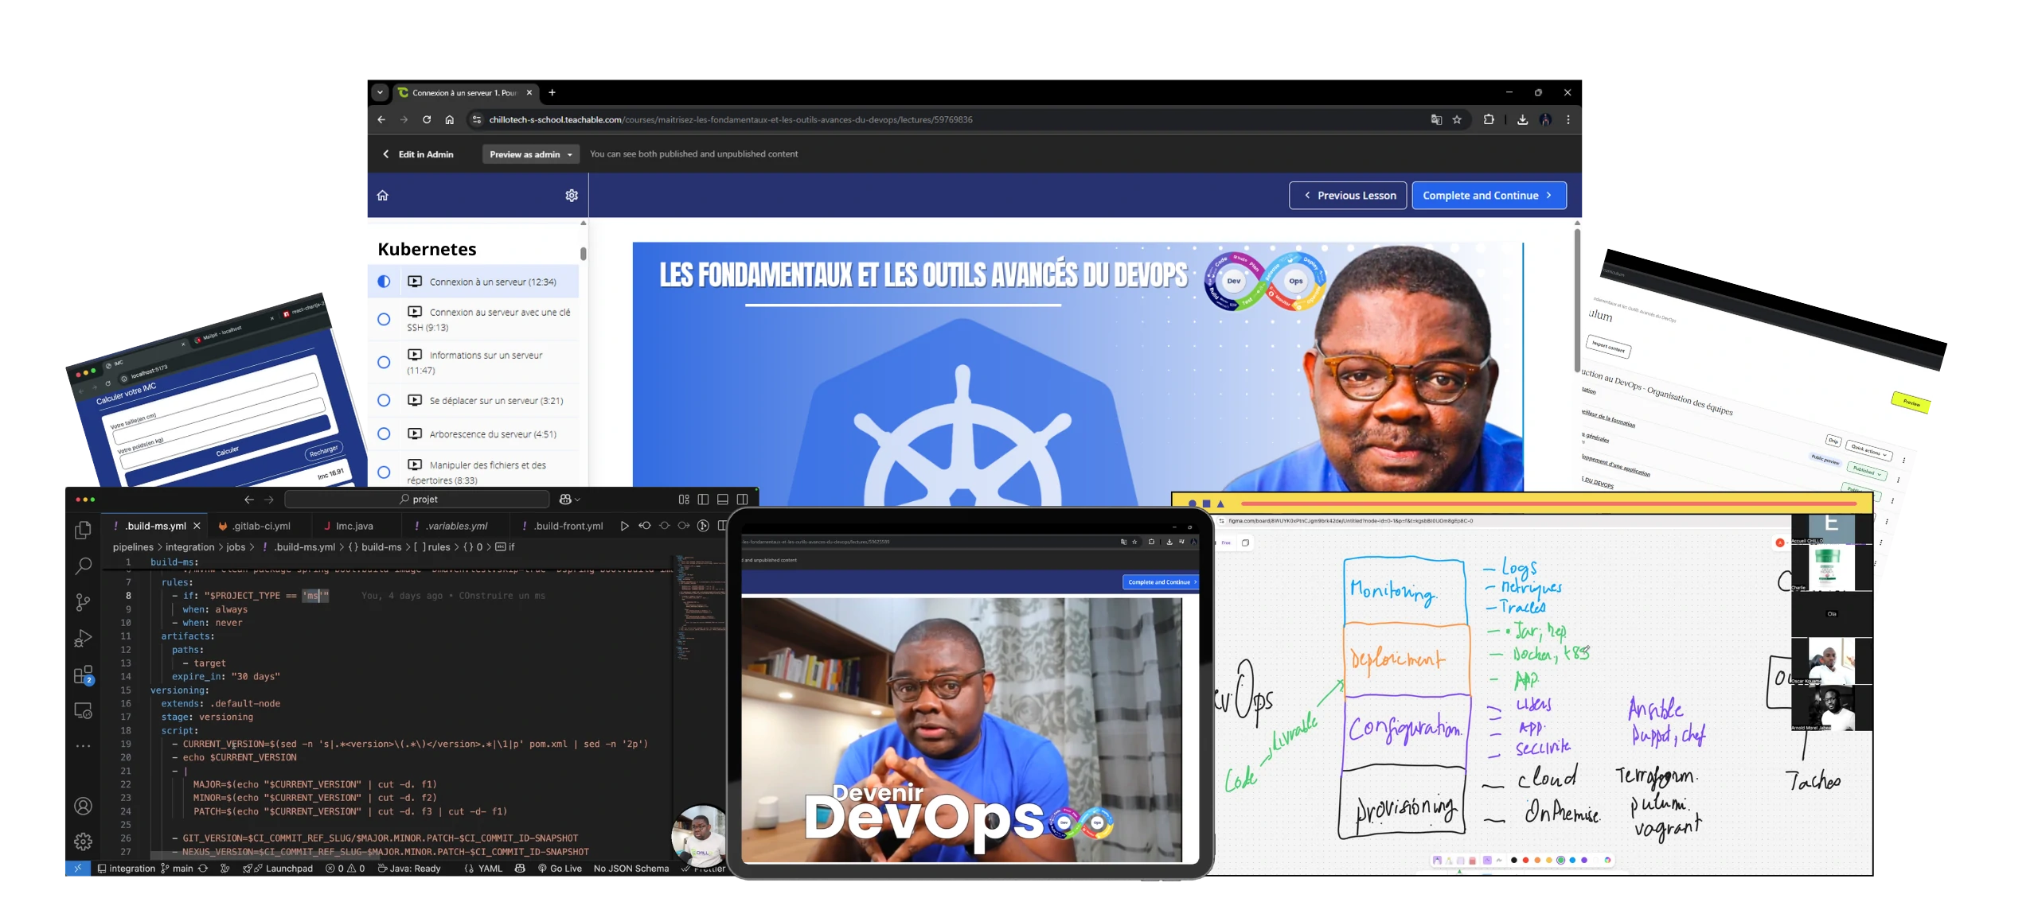This screenshot has width=2038, height=906.
Task: Select 'Se déplacer sur un serveur' completion circle
Action: pyautogui.click(x=384, y=401)
